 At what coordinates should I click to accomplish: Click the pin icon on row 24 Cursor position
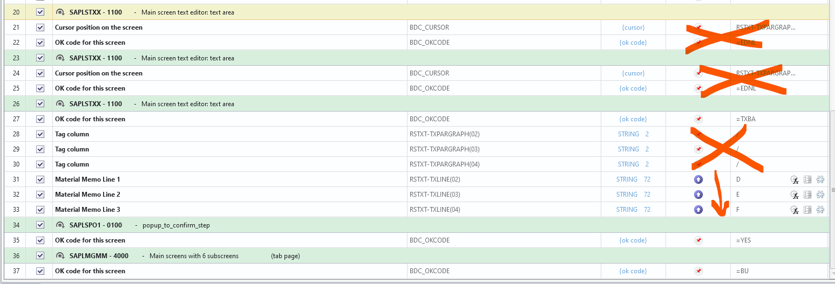tap(698, 73)
